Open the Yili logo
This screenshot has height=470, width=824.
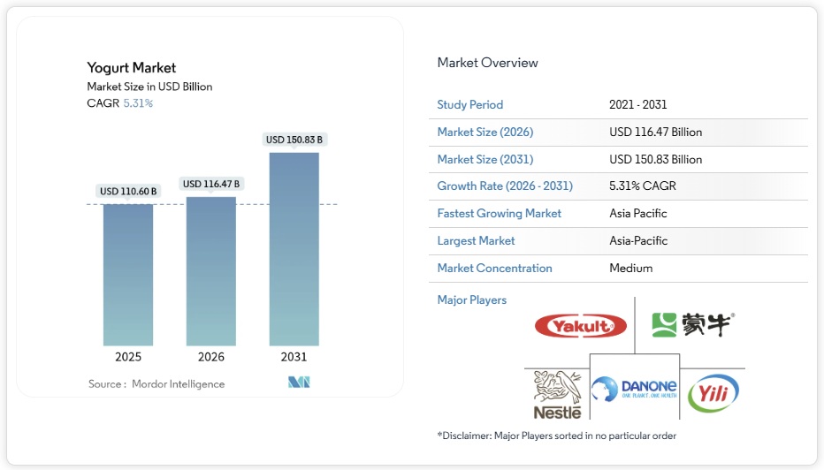713,393
